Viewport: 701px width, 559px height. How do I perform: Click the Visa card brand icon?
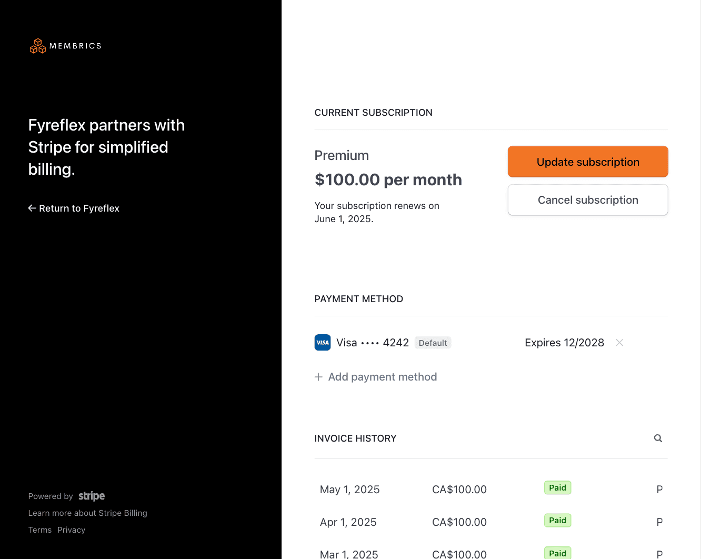[323, 343]
